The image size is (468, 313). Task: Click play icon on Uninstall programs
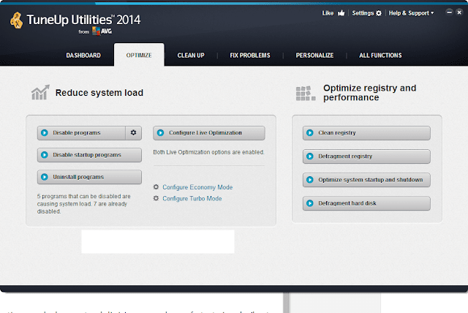[x=45, y=177]
